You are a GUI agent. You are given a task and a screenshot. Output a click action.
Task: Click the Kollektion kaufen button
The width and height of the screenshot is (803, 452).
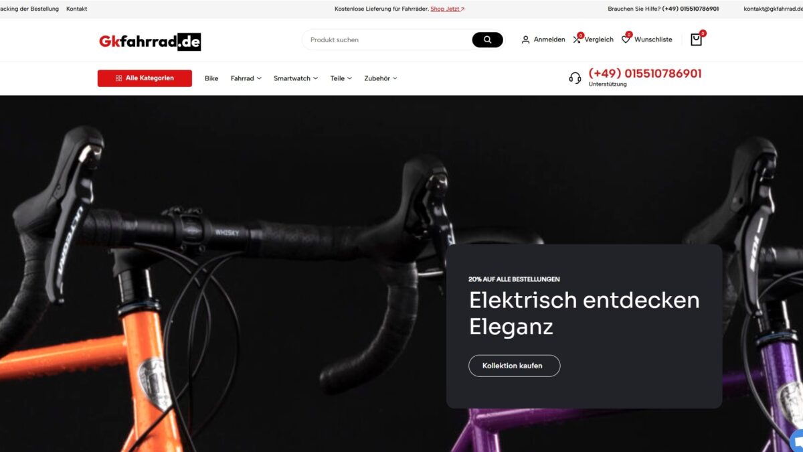(514, 366)
